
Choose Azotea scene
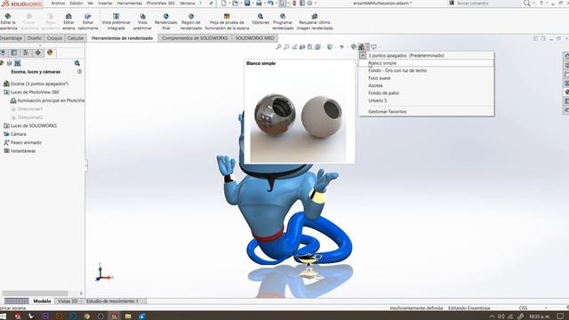pyautogui.click(x=427, y=85)
